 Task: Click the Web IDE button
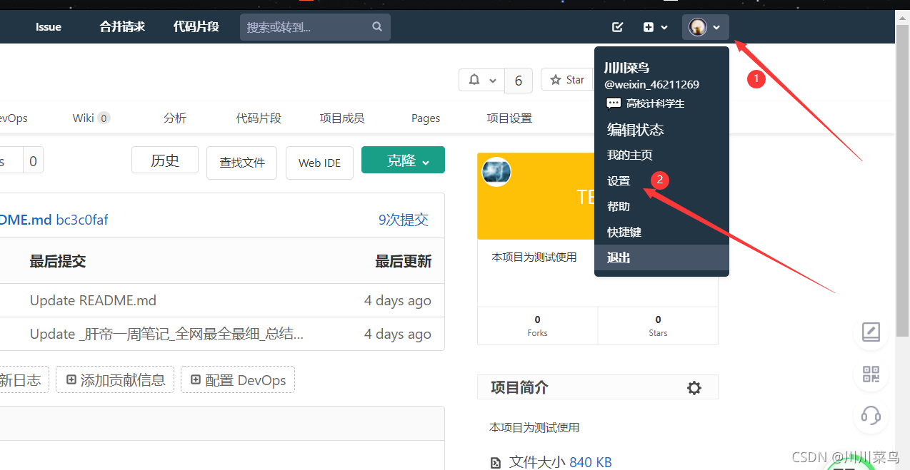point(319,163)
